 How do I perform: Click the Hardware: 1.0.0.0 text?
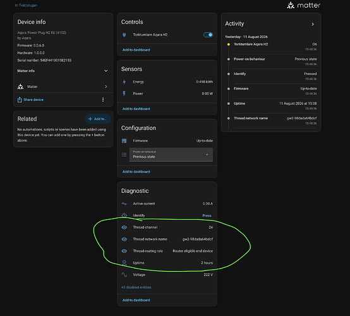[31, 52]
